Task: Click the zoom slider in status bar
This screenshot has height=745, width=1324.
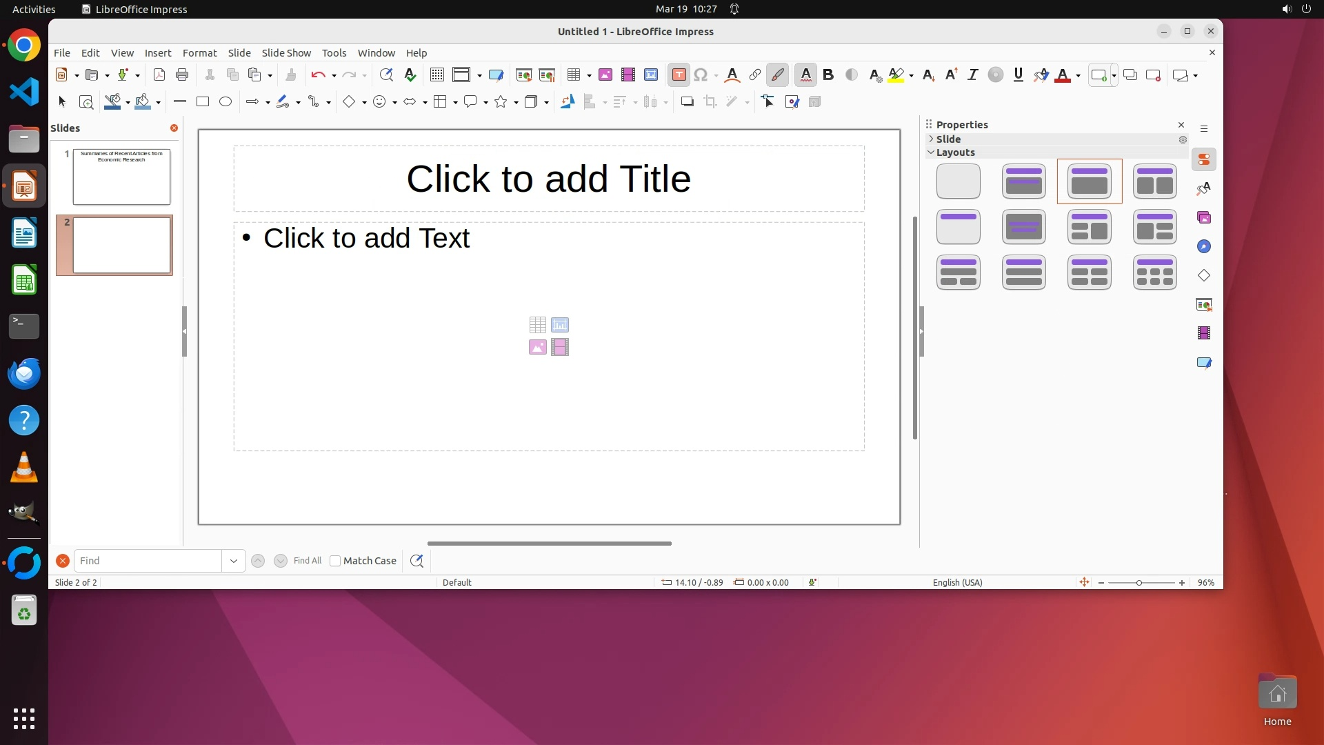Action: (x=1139, y=583)
